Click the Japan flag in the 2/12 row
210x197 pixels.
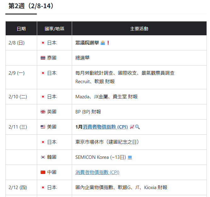43,188
